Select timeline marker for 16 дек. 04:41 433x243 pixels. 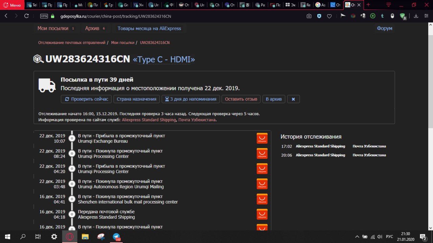point(72,199)
